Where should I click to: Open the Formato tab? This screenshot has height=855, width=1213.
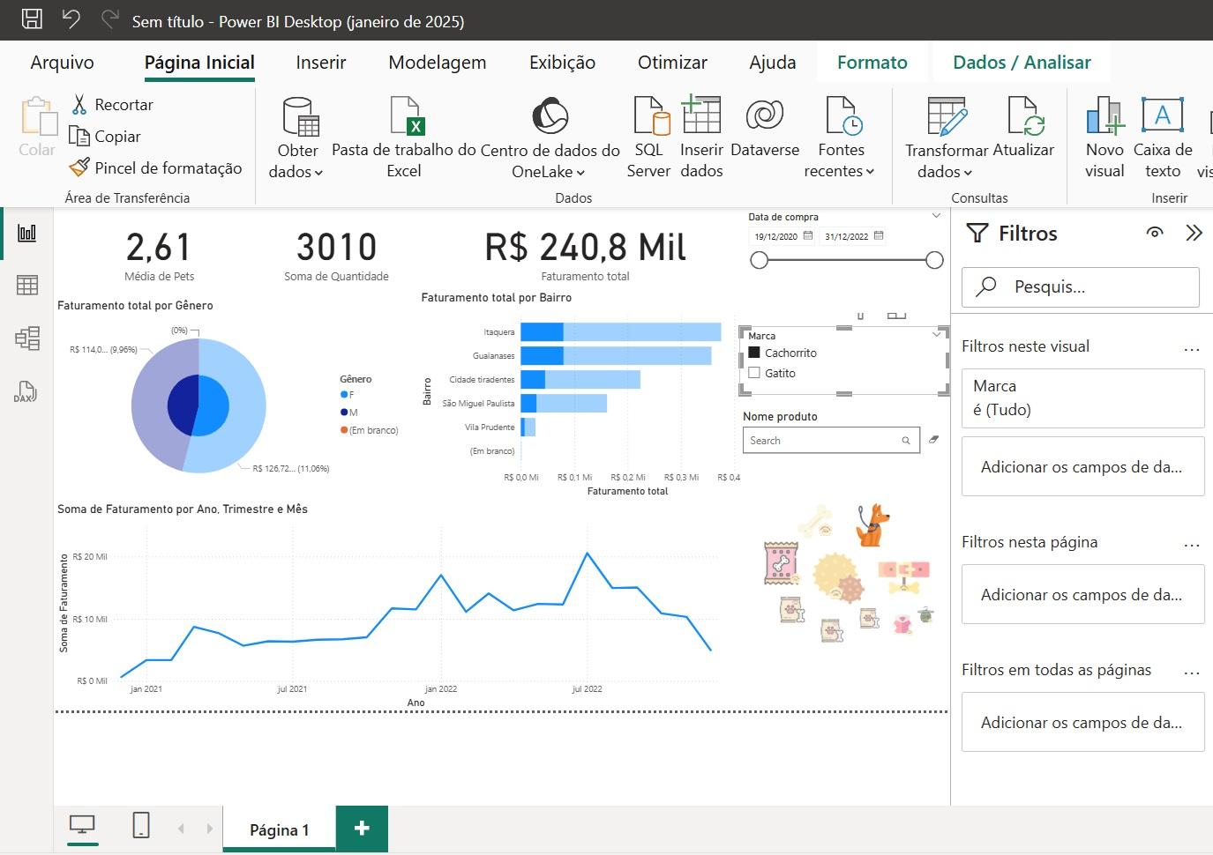pos(872,63)
